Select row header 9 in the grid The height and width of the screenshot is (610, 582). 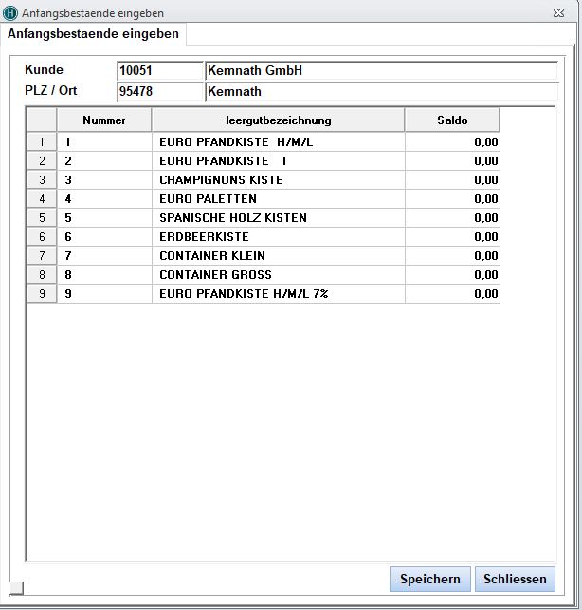[x=42, y=294]
